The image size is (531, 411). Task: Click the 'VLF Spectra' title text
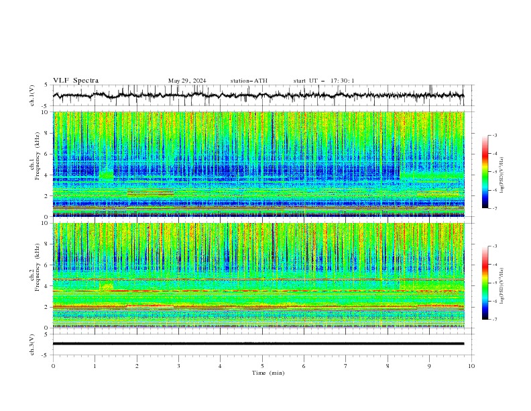[76, 81]
